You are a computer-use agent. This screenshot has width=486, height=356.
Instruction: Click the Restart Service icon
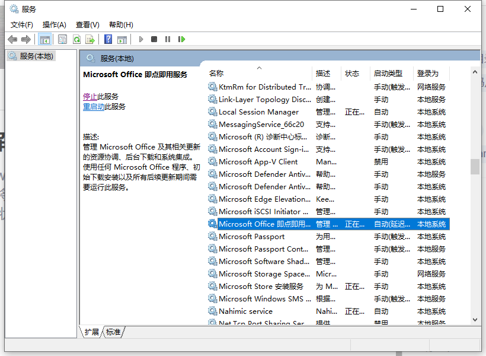pyautogui.click(x=181, y=39)
